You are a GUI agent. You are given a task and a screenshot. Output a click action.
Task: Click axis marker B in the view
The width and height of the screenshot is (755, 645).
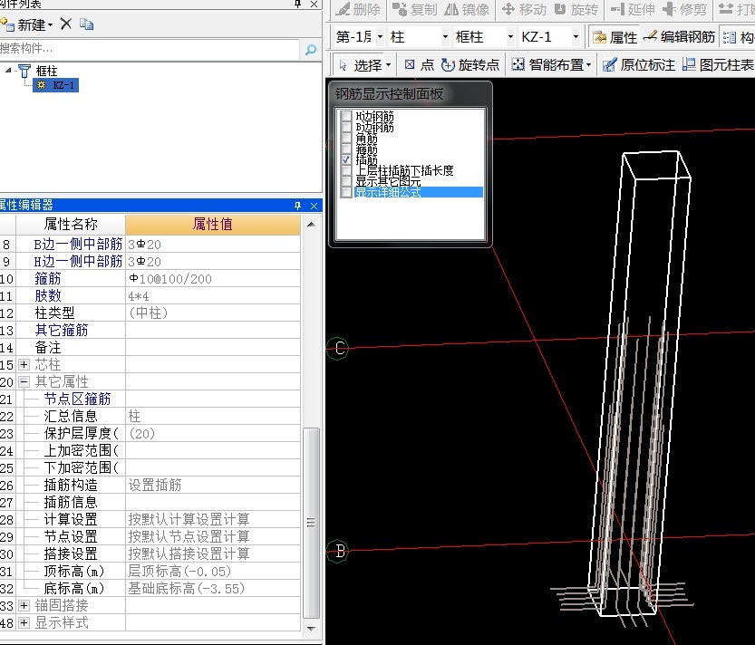(x=339, y=552)
